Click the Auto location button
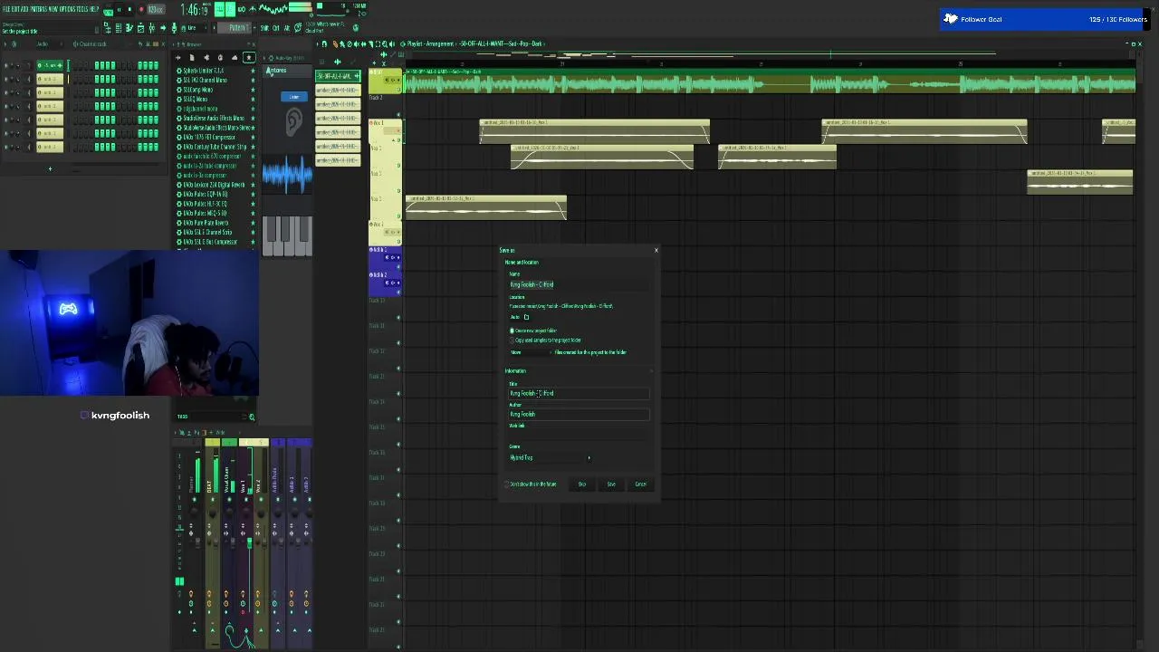This screenshot has height=652, width=1159. 514,317
